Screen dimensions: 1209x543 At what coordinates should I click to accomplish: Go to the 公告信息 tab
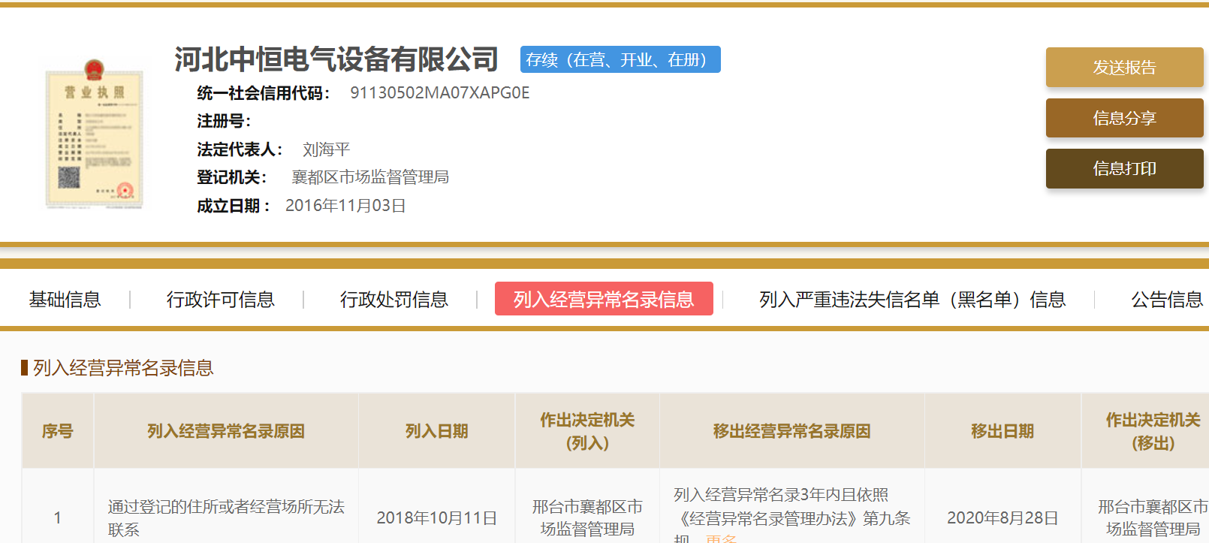(x=1167, y=300)
